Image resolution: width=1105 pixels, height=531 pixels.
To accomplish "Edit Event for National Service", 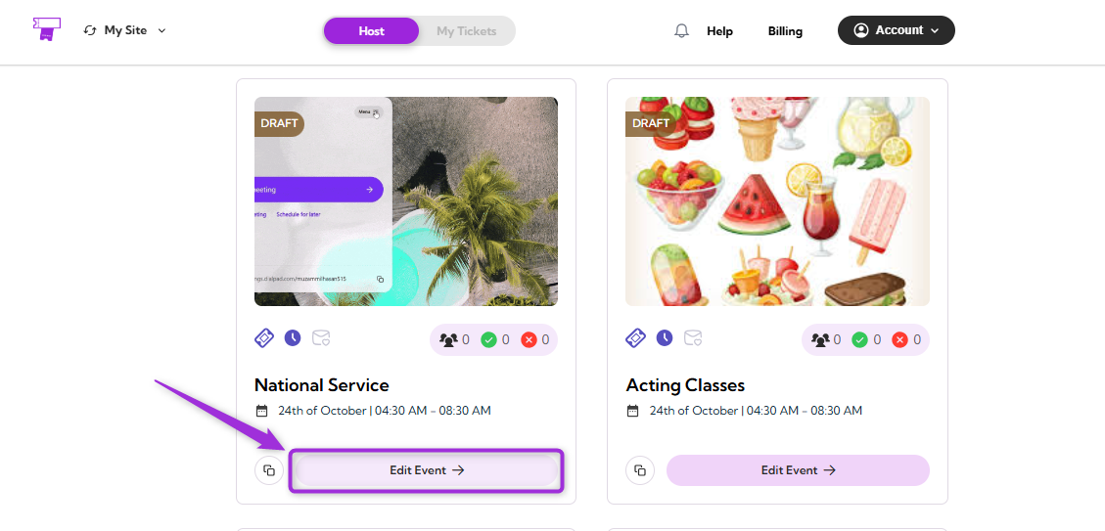I will [427, 469].
